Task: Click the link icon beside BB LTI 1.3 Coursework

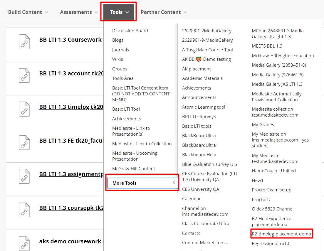Action: coord(24,42)
